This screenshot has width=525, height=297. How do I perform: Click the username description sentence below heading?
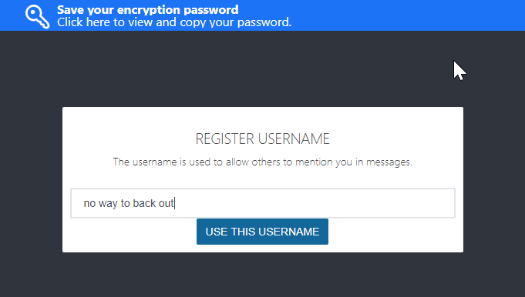(262, 162)
